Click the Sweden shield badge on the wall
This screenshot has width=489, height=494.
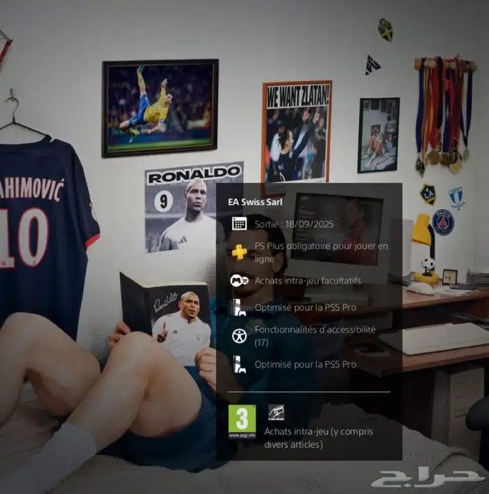386,29
